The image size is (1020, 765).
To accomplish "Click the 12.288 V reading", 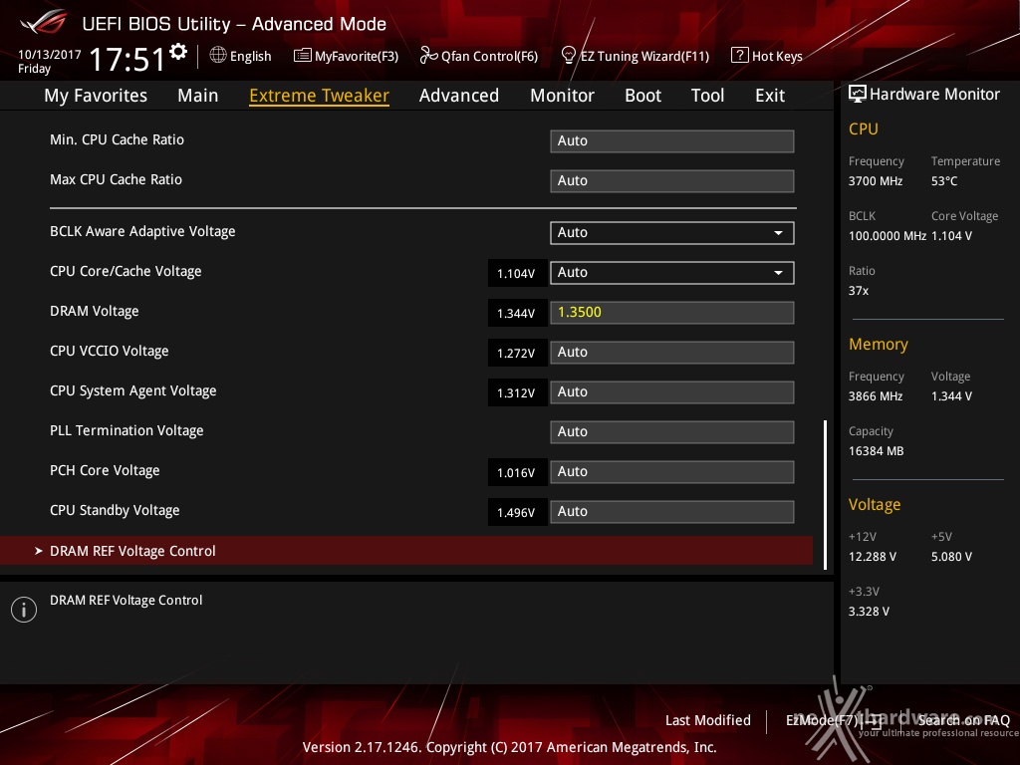I will [x=873, y=556].
